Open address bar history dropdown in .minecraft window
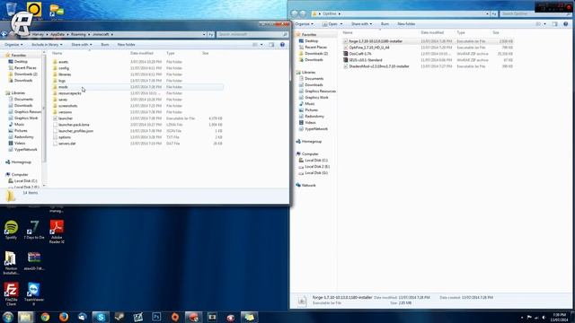 tap(204, 34)
